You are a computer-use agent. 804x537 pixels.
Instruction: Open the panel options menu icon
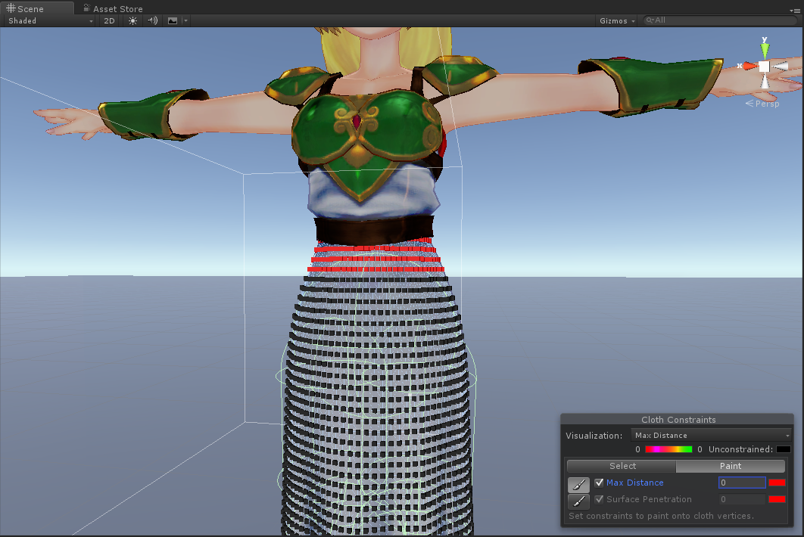(795, 10)
